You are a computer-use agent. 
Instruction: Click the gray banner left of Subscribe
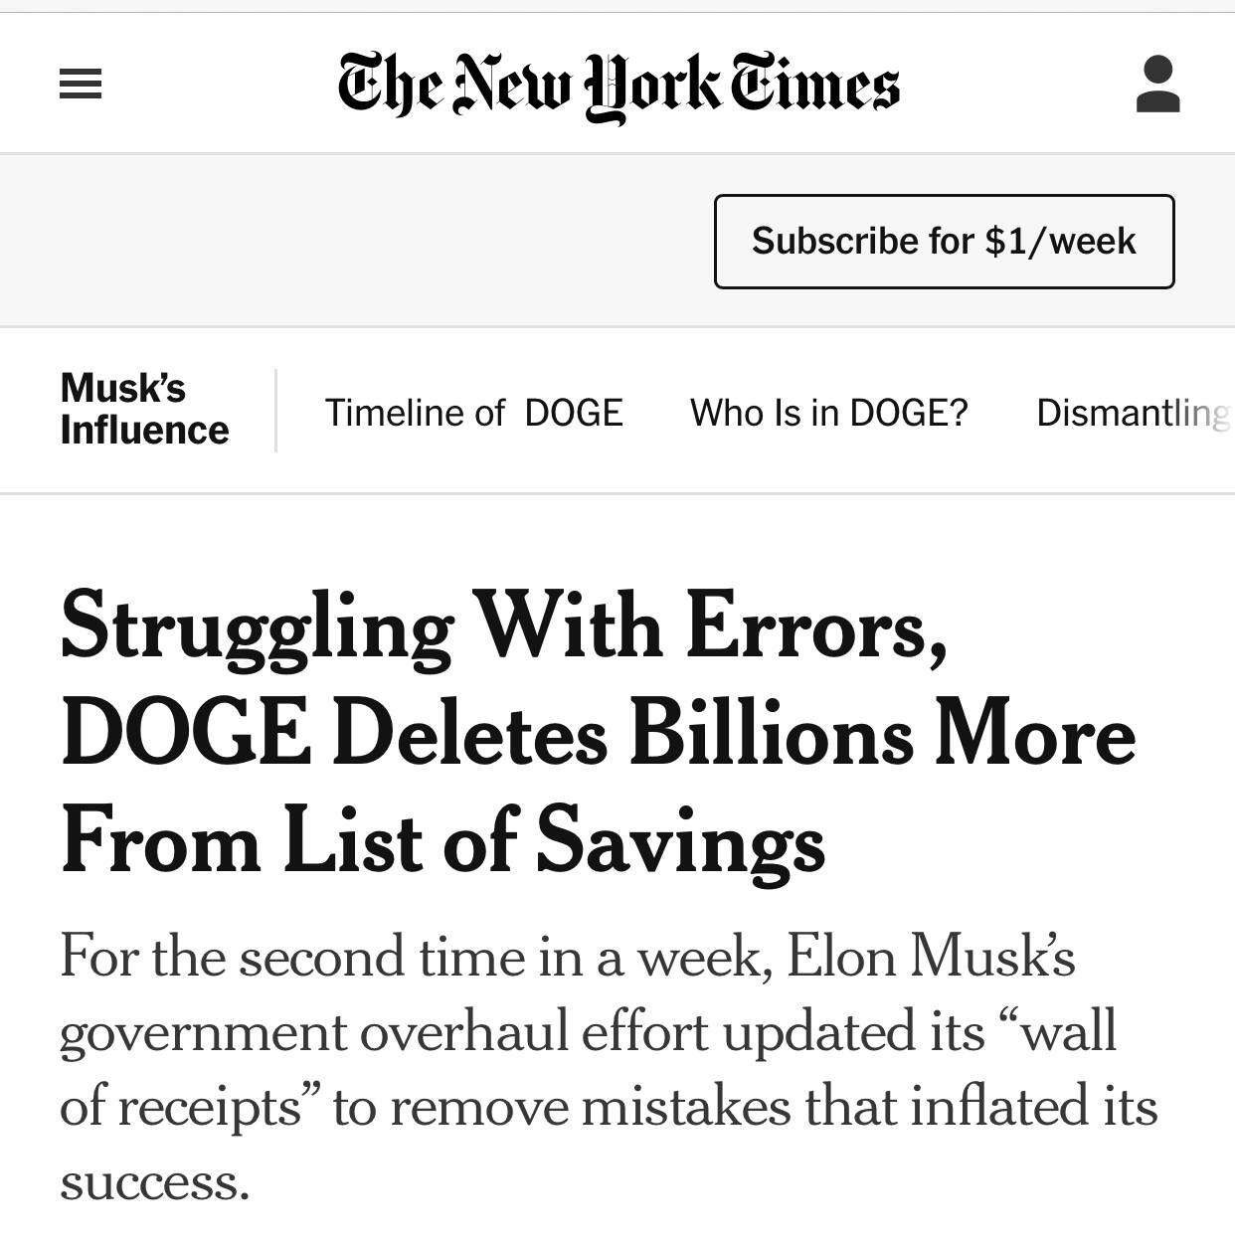[x=358, y=241]
